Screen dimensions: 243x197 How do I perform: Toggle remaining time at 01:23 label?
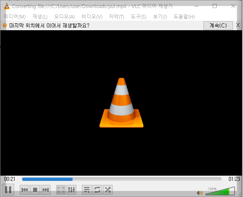click(x=234, y=179)
